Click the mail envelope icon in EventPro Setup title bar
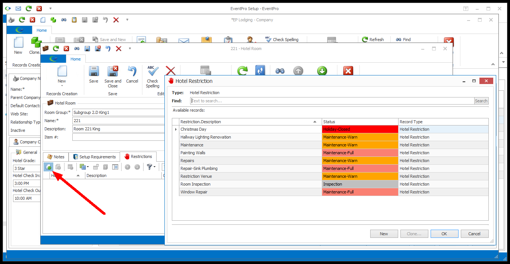The height and width of the screenshot is (264, 510). [x=18, y=8]
